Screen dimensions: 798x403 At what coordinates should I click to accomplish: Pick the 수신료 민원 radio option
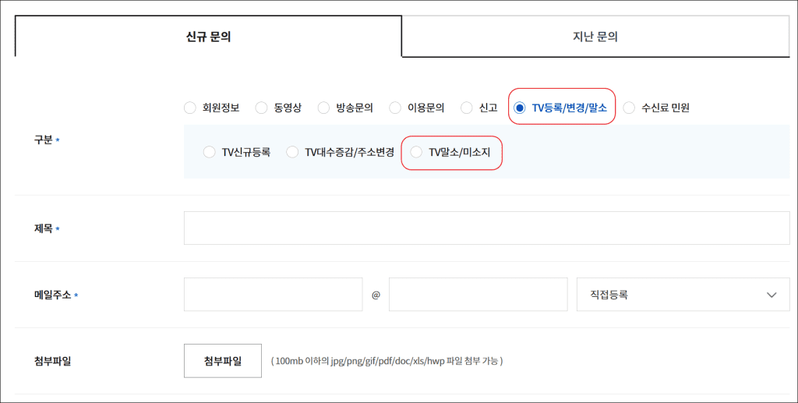click(x=629, y=108)
